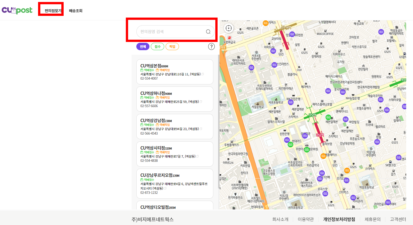Click green CU marker below 현대카드
This screenshot has height=225, width=413.
(290, 145)
